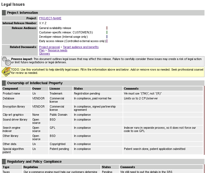Select the 'Registration pending' status cell

(x=98, y=93)
